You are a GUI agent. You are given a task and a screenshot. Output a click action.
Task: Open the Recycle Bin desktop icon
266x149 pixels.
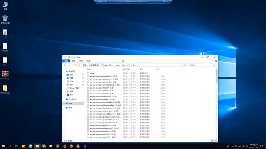(x=5, y=19)
